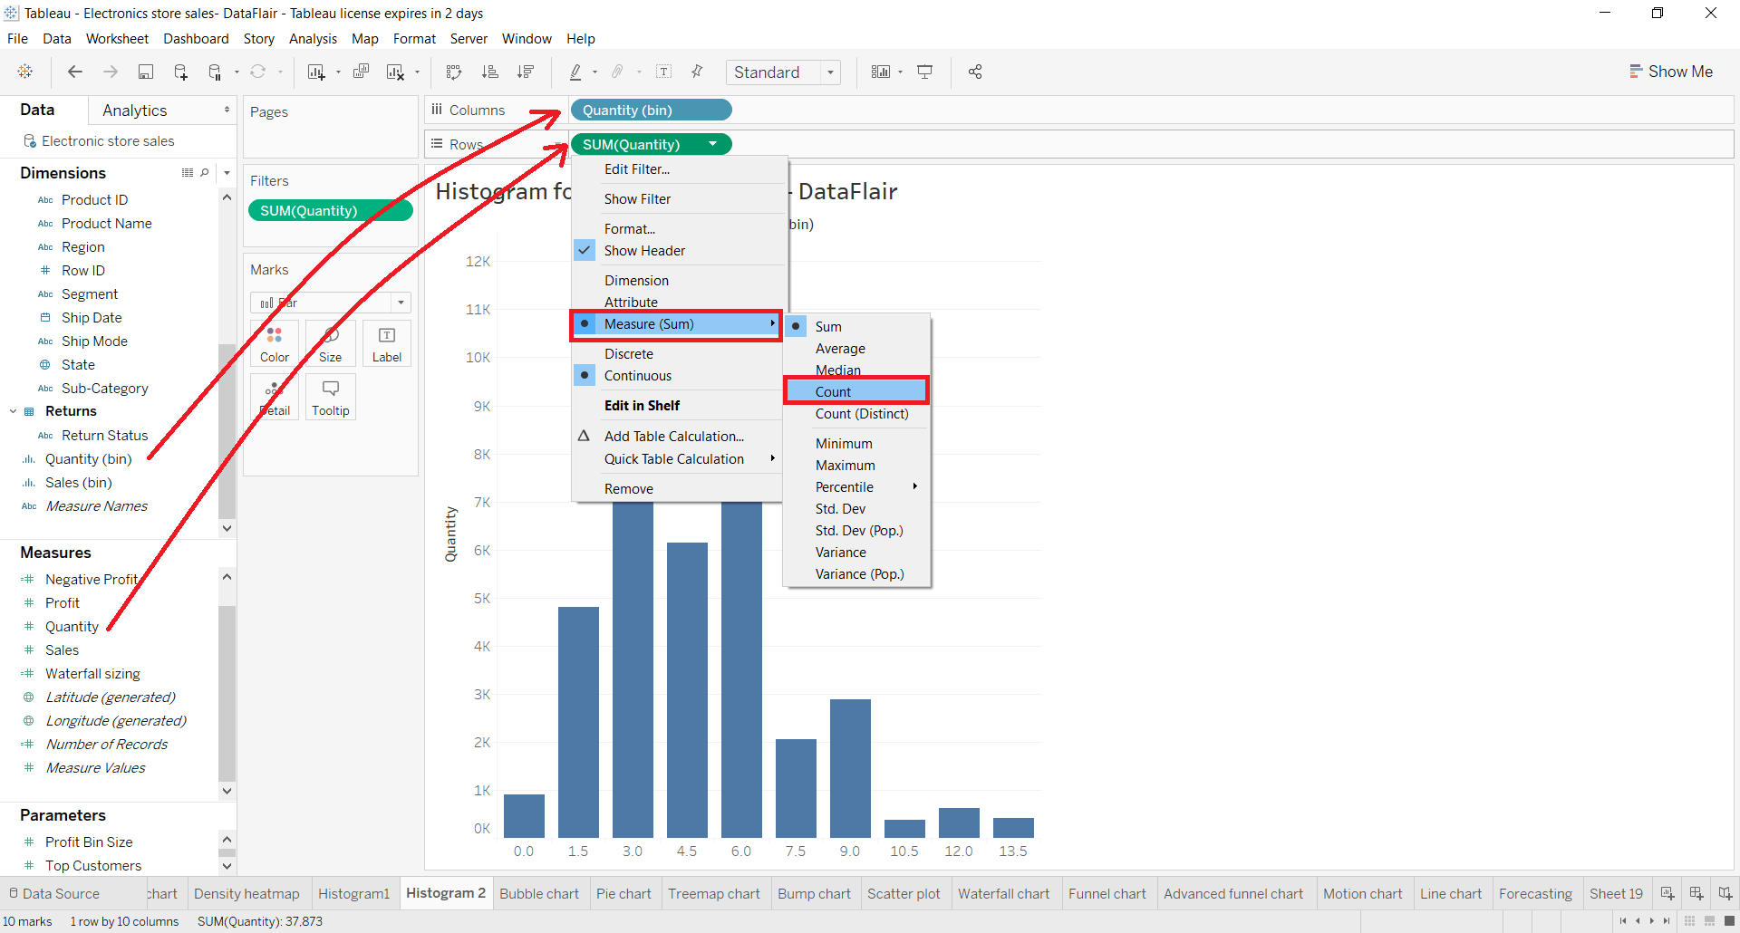
Task: Open the Standard fit dropdown
Action: tap(784, 72)
